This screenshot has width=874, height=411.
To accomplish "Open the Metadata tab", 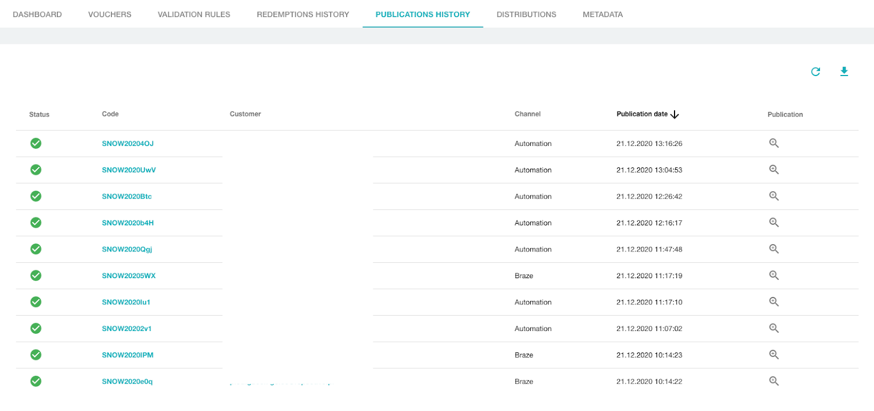I will pyautogui.click(x=602, y=14).
